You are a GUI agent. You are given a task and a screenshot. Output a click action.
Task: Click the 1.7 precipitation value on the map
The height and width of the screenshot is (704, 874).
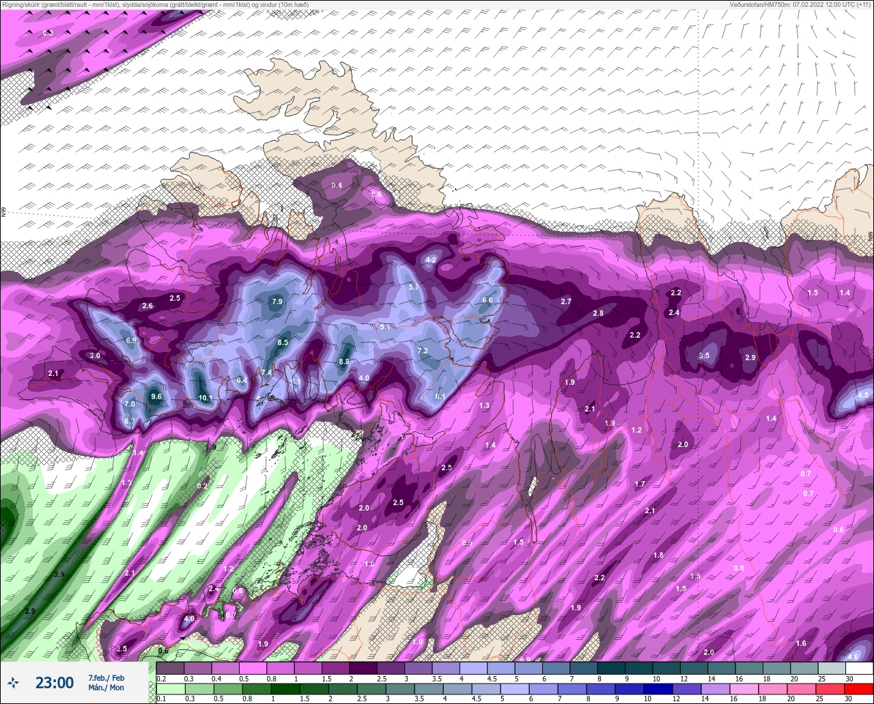[x=640, y=484]
